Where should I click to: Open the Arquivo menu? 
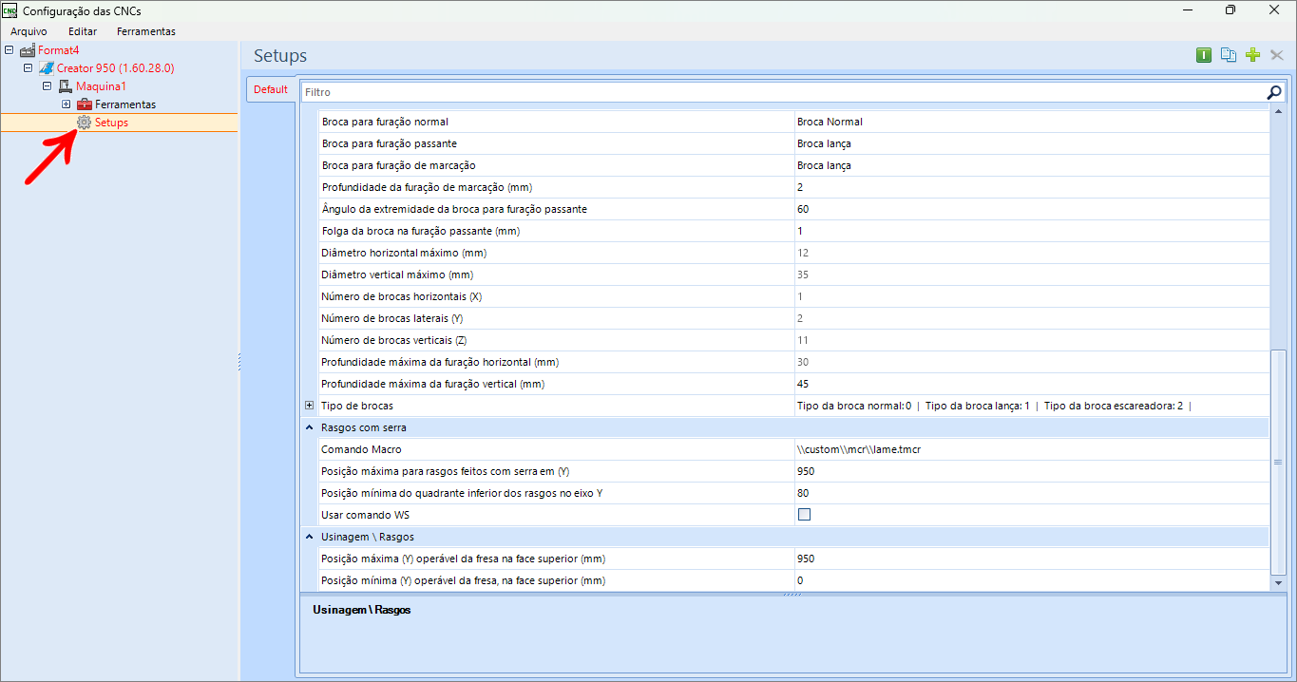29,31
